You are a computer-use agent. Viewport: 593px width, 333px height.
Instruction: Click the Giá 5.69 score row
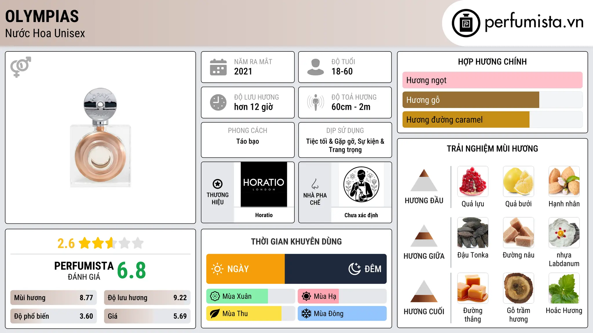click(x=147, y=316)
